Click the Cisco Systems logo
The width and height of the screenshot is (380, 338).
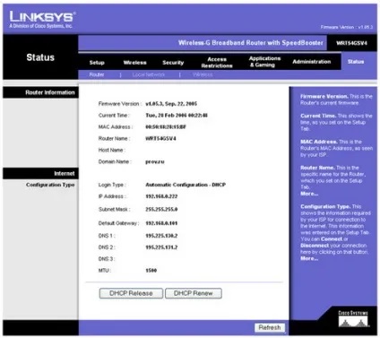(x=353, y=319)
